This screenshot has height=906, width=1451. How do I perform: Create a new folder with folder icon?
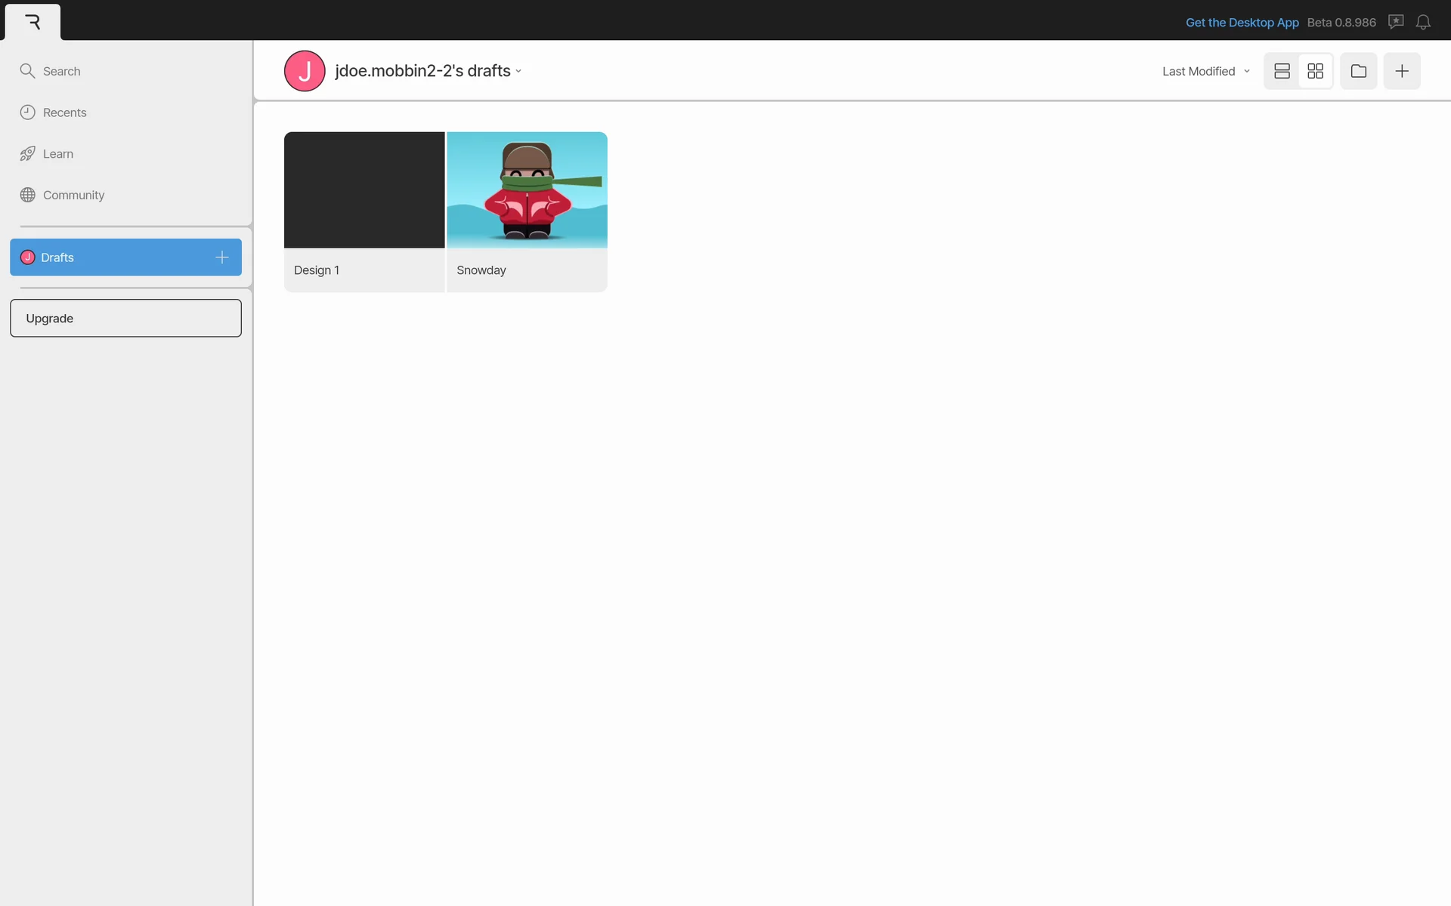coord(1358,71)
